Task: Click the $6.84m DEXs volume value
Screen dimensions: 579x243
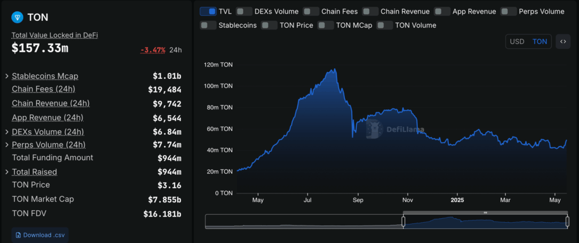Action: [167, 132]
